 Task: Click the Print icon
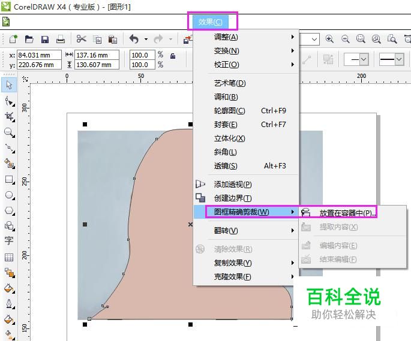(x=61, y=40)
